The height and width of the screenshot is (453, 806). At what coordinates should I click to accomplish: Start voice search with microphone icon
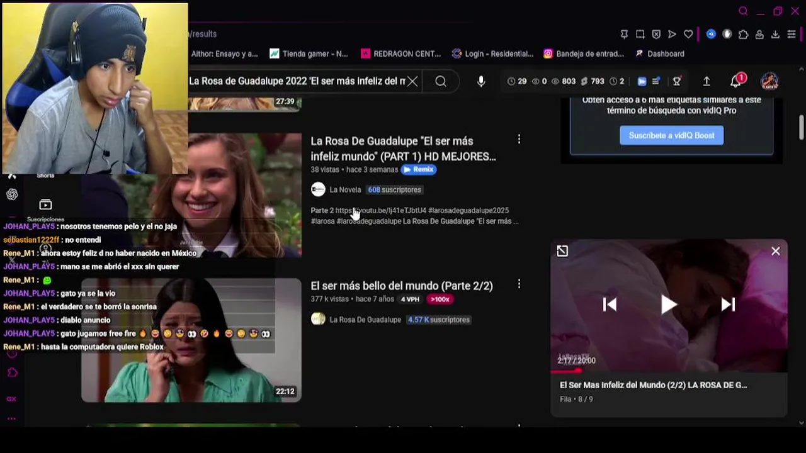[481, 81]
